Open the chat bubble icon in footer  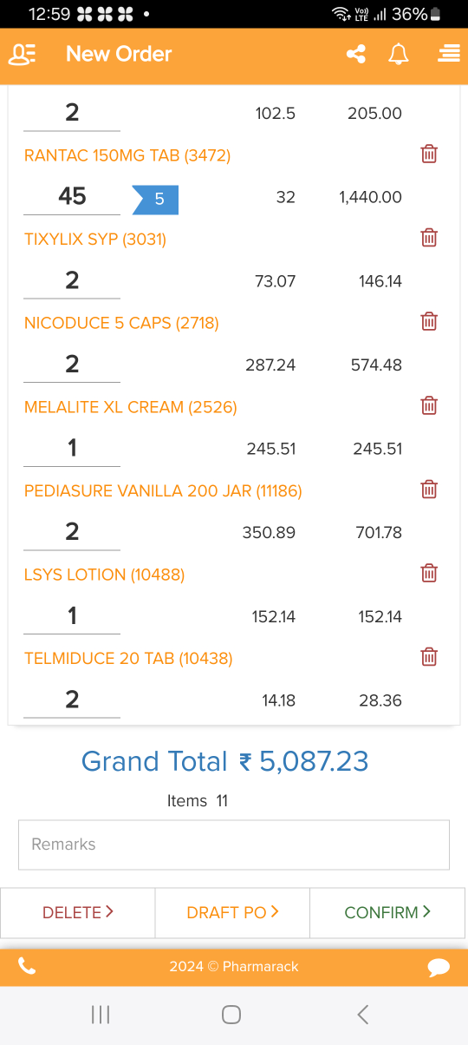click(439, 967)
